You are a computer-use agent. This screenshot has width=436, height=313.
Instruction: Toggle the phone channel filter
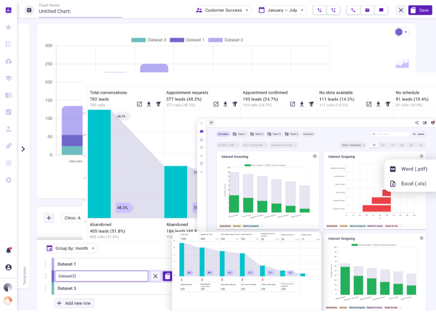(353, 10)
